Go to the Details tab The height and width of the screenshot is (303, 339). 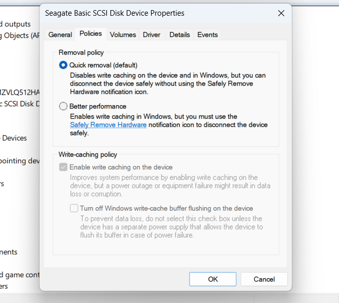click(179, 34)
